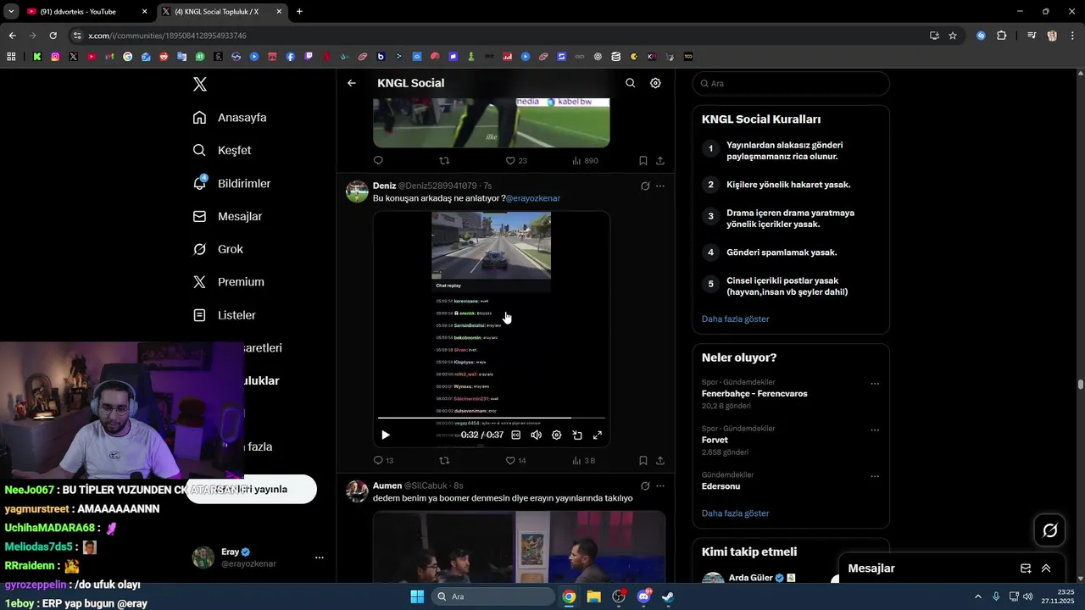Repost the top post above Deniz

[x=444, y=160]
